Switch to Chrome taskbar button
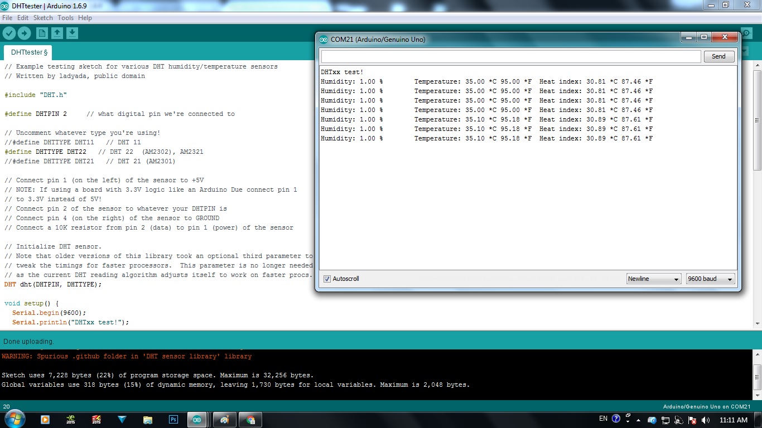The image size is (762, 428). [250, 420]
